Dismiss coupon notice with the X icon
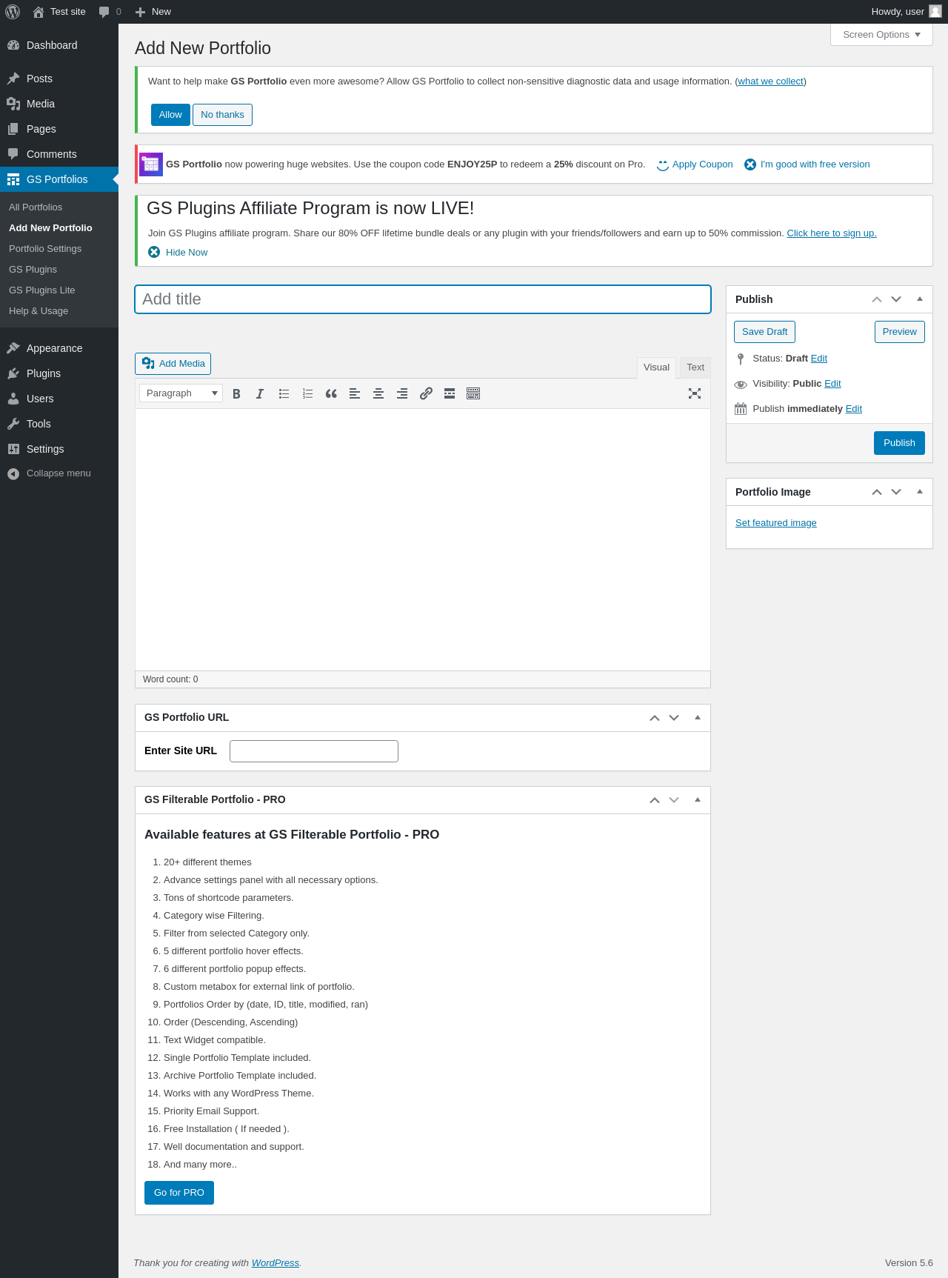Image resolution: width=948 pixels, height=1278 pixels. click(750, 164)
